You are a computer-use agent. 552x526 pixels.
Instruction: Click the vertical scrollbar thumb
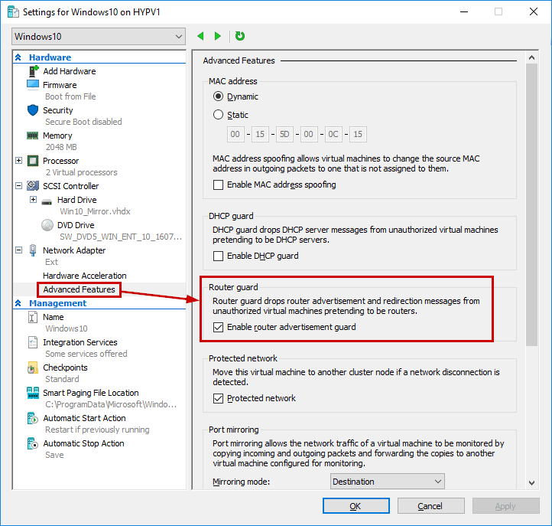pos(531,204)
